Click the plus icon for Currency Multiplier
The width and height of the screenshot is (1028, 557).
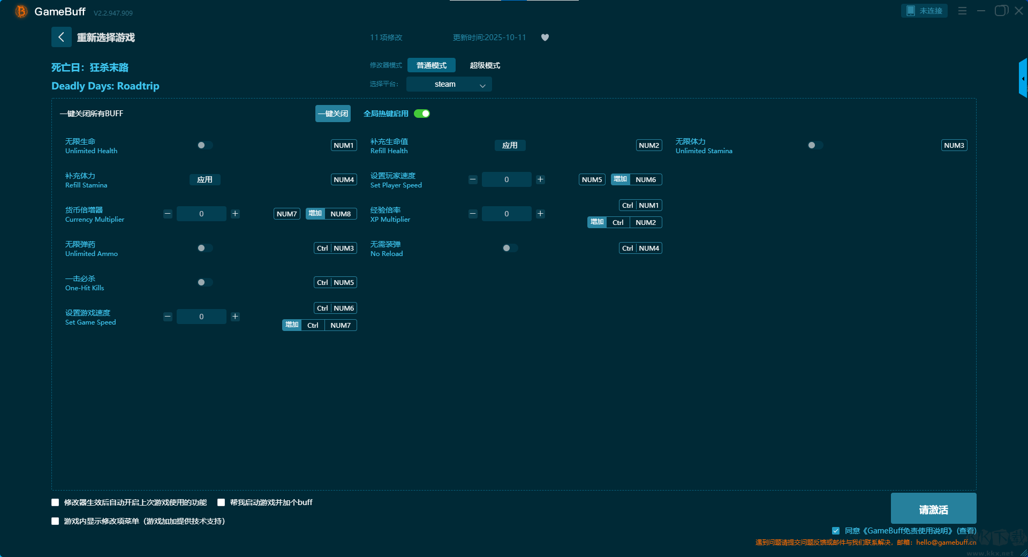(x=235, y=214)
